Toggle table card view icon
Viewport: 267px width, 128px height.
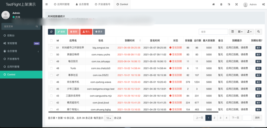tap(233, 32)
